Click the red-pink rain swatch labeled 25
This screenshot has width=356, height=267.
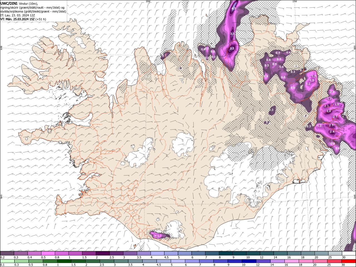[335, 261]
